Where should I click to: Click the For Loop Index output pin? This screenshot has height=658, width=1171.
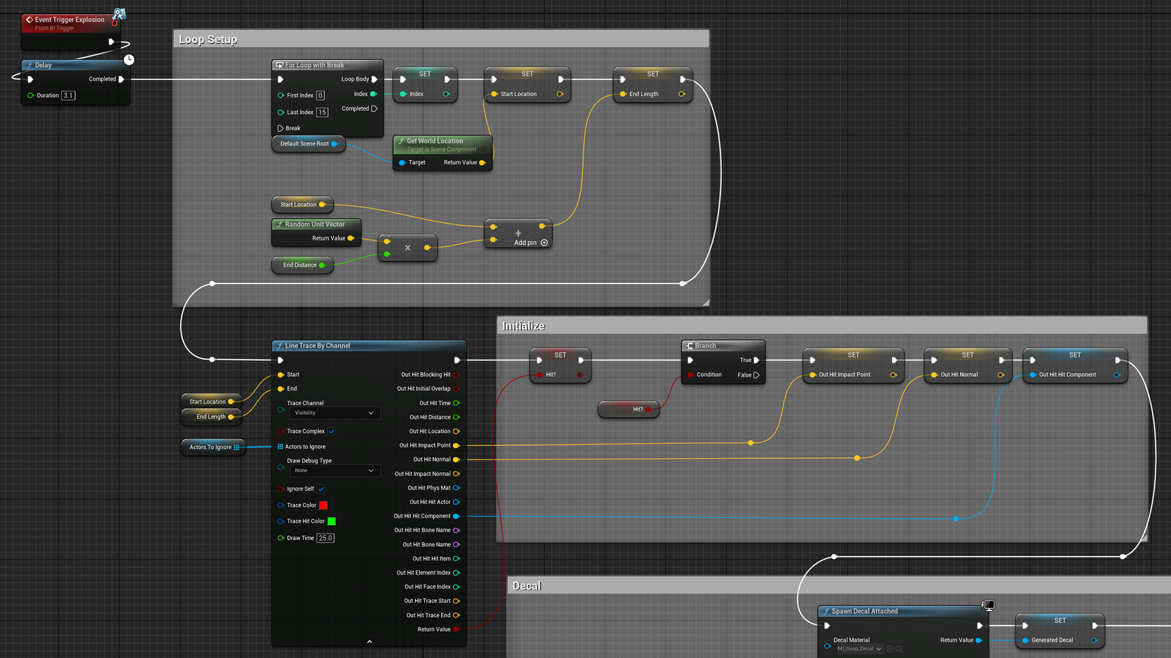coord(373,94)
